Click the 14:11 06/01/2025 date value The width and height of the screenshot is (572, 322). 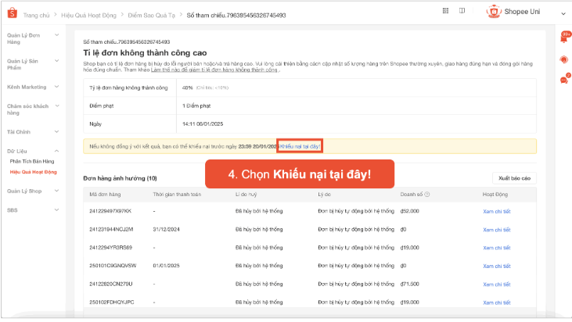tap(203, 124)
